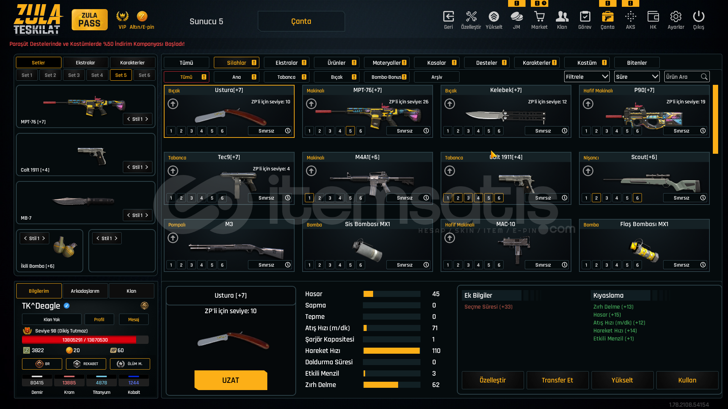
Task: Switch to the Ekstralar tab in left panel
Action: click(x=85, y=62)
